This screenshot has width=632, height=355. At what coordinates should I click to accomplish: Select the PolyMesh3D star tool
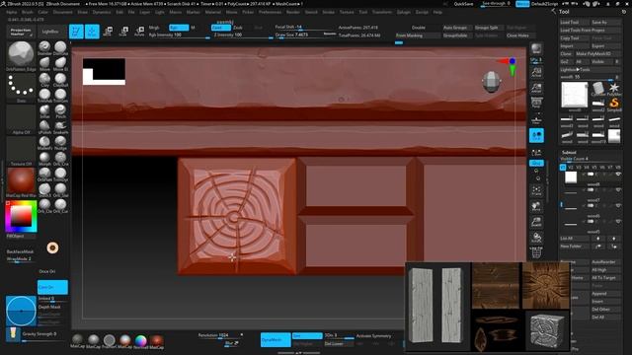pyautogui.click(x=614, y=89)
